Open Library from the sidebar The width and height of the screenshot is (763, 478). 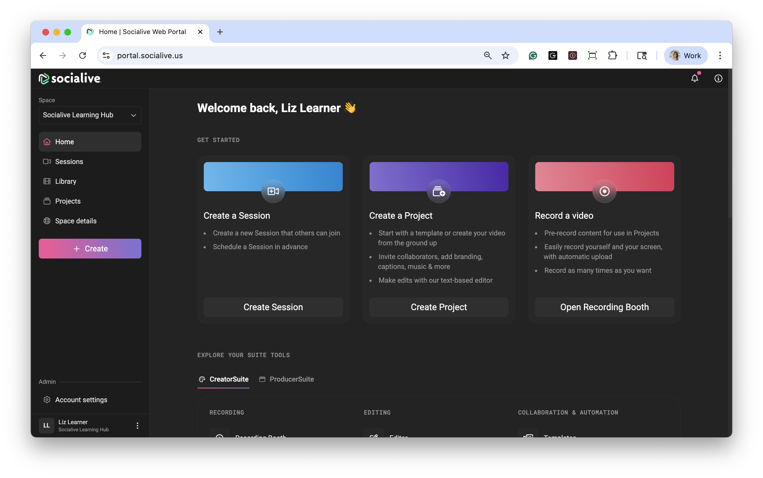coord(65,182)
